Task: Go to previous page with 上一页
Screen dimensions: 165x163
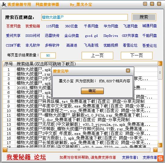Action: [x=97, y=55]
